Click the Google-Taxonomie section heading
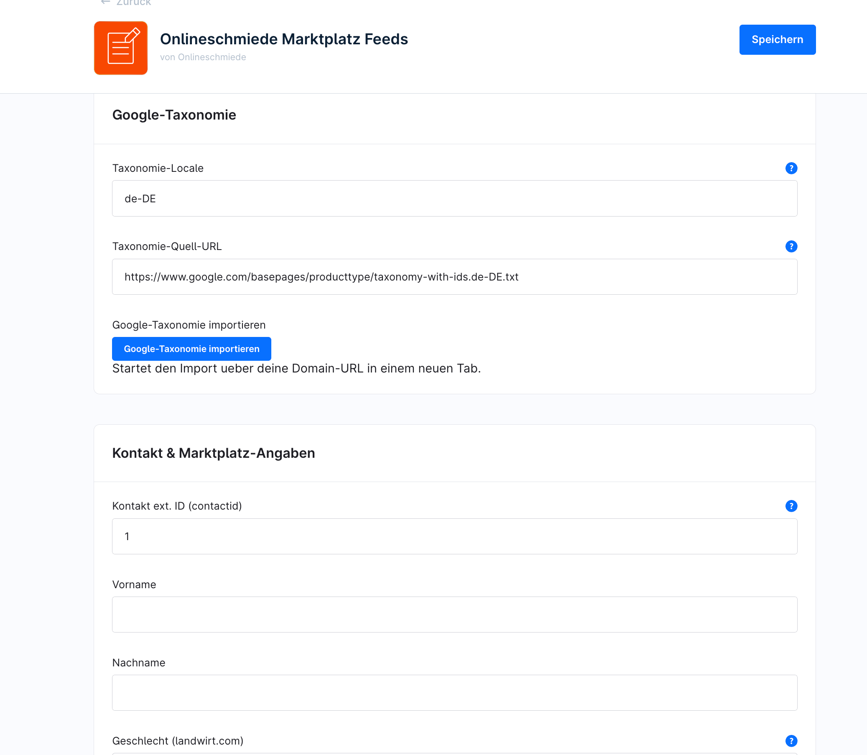The height and width of the screenshot is (755, 867). pos(174,115)
